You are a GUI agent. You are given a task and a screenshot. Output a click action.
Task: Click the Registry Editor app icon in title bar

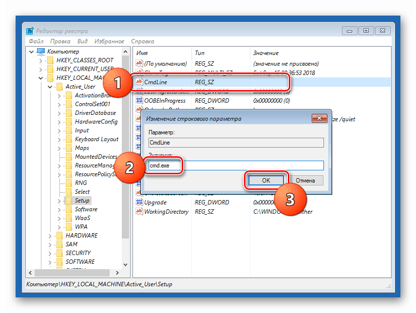pyautogui.click(x=30, y=31)
